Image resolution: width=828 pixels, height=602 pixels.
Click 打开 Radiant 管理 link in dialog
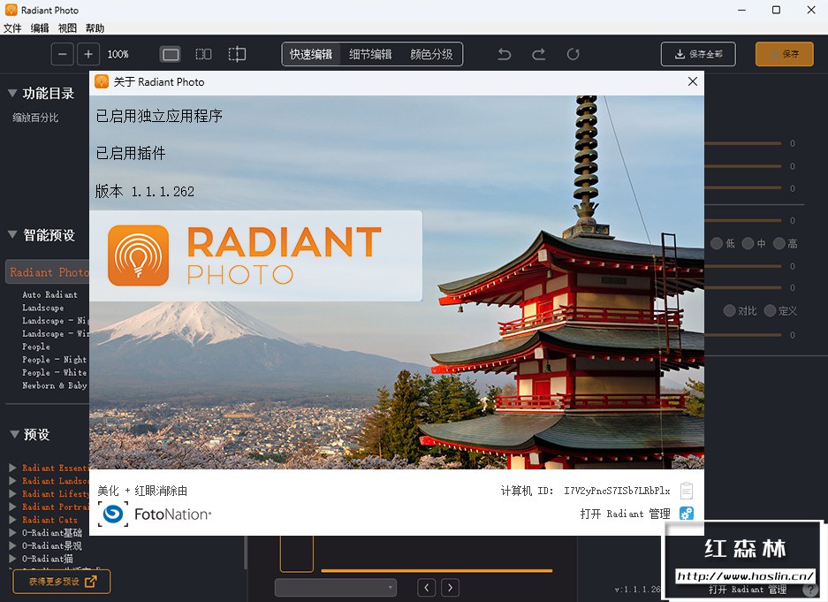625,514
